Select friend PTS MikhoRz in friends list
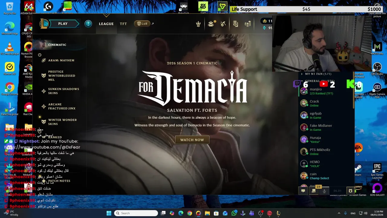Viewport: 387px width, 218px height. pos(326,152)
